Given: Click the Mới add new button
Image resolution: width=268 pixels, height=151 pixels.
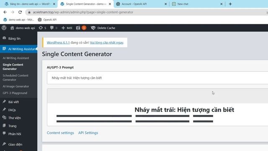Looking at the screenshot, I should (x=67, y=28).
